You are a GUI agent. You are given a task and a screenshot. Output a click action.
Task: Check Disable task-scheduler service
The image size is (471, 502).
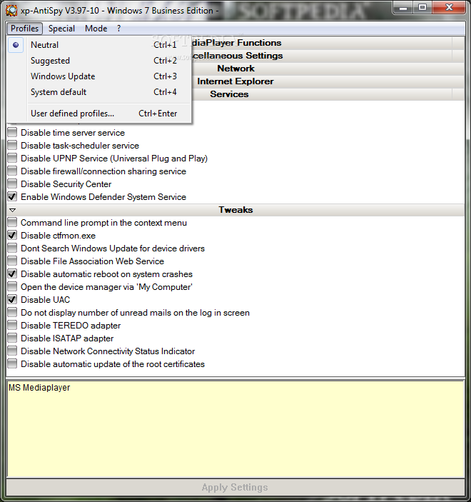pos(12,145)
